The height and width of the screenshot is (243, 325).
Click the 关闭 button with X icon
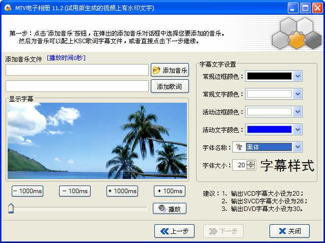(x=289, y=231)
